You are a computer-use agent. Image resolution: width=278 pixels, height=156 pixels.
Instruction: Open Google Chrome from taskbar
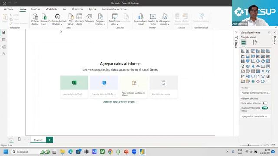pos(110,152)
